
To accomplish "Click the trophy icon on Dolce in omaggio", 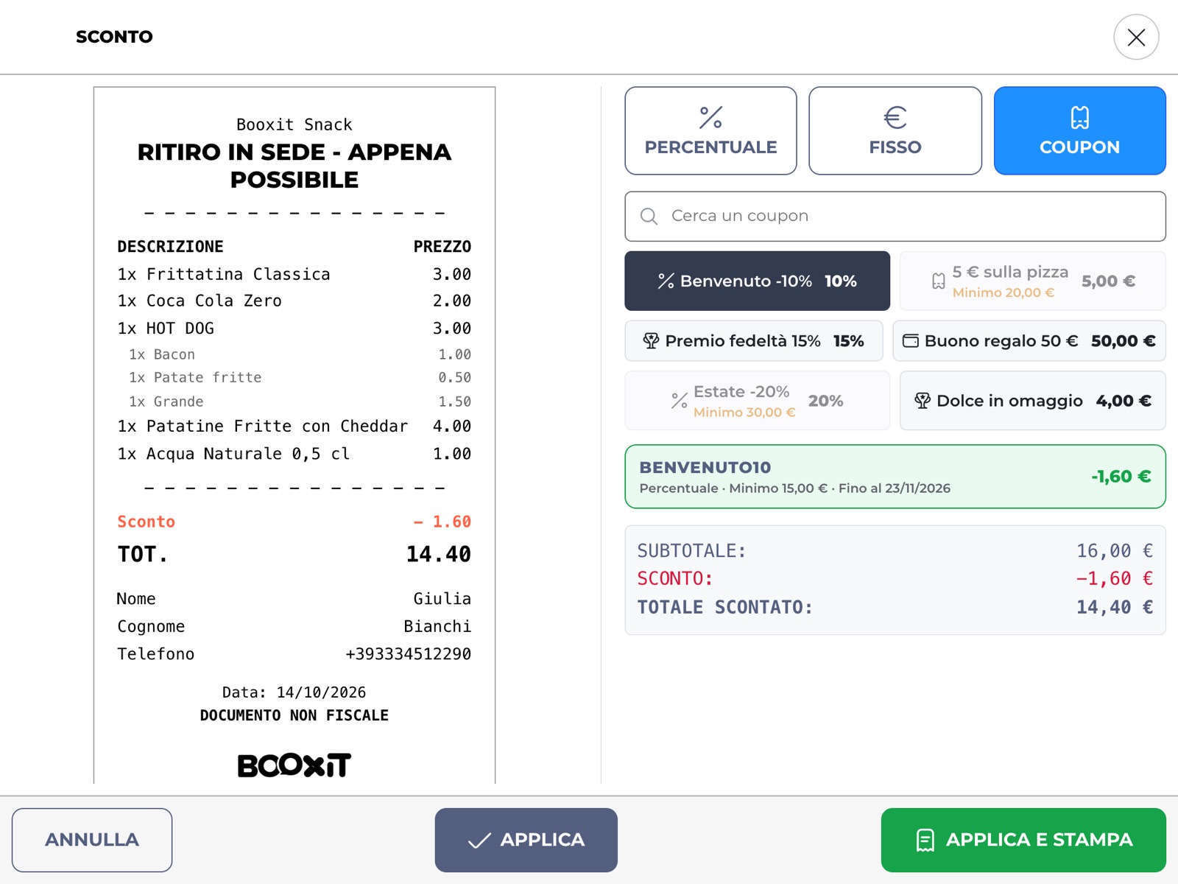I will click(x=923, y=401).
